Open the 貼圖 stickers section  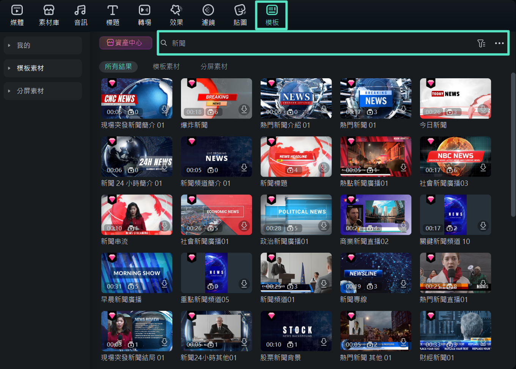coord(240,15)
